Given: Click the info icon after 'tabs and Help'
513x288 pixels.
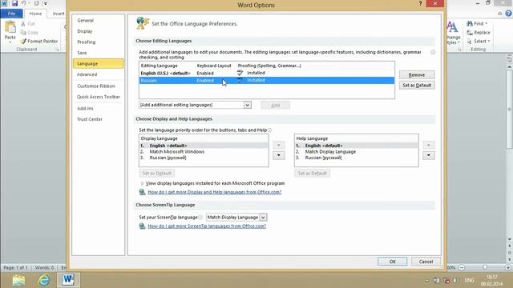Looking at the screenshot, I should (269, 130).
